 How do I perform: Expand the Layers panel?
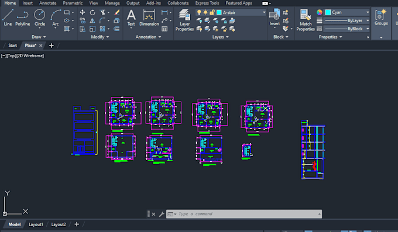click(x=220, y=37)
